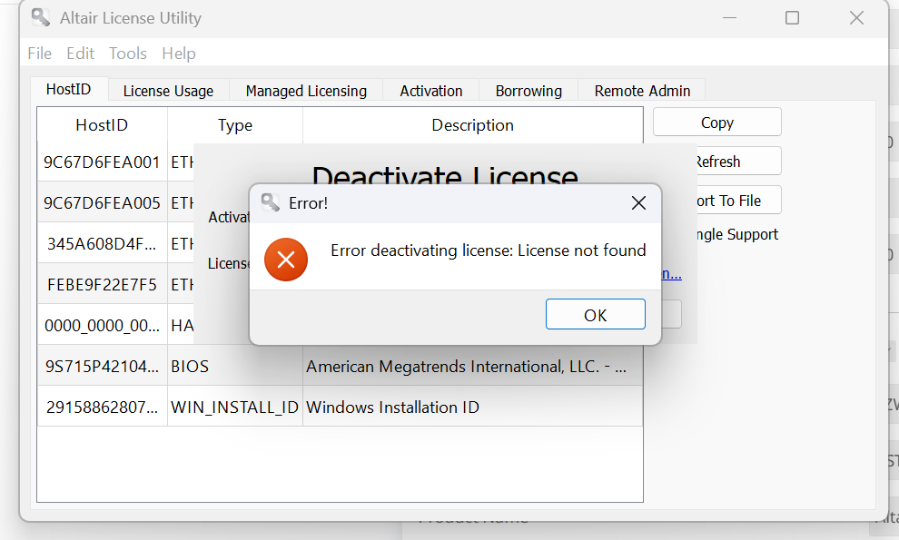The image size is (899, 540).
Task: Close the Altair License Utility window
Action: click(856, 18)
